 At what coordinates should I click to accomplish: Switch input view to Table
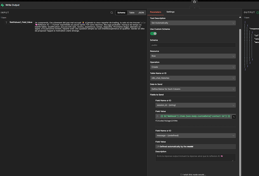tap(132, 12)
